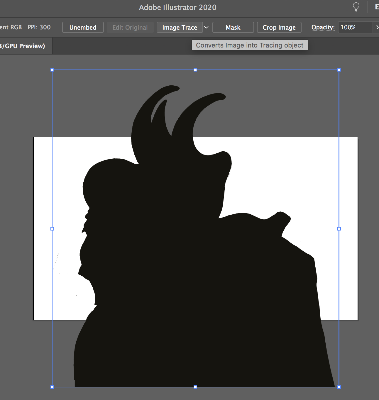This screenshot has width=379, height=400.
Task: Click the Unembed button
Action: (83, 27)
